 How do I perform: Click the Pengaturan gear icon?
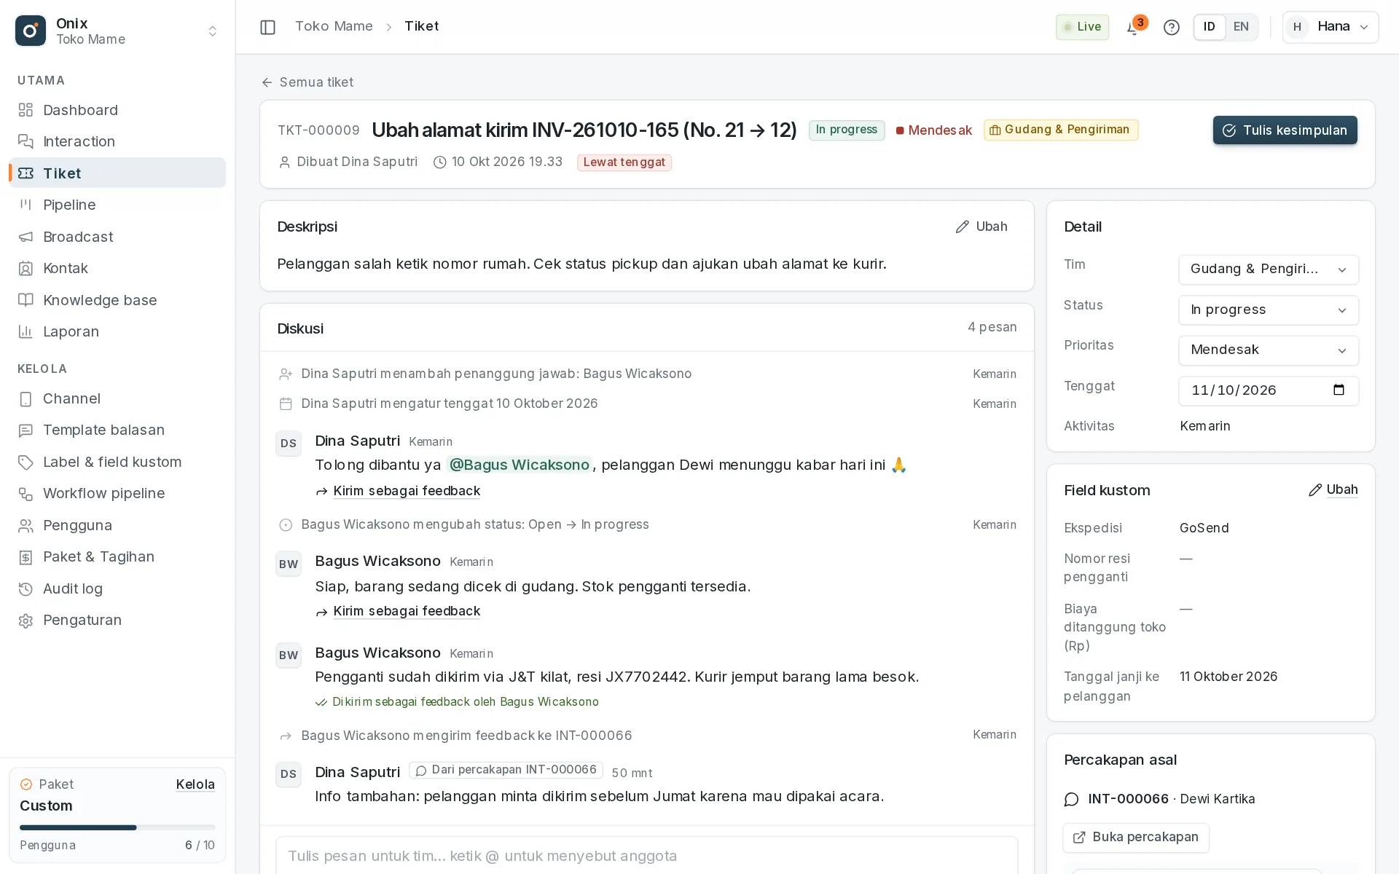click(26, 621)
